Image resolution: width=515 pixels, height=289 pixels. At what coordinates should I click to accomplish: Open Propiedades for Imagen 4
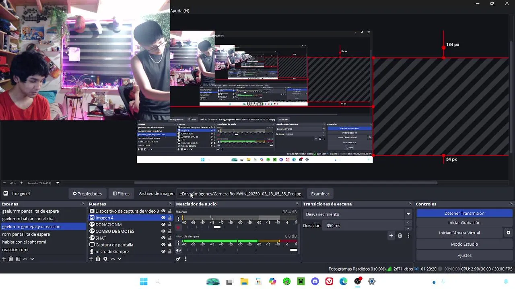(87, 194)
